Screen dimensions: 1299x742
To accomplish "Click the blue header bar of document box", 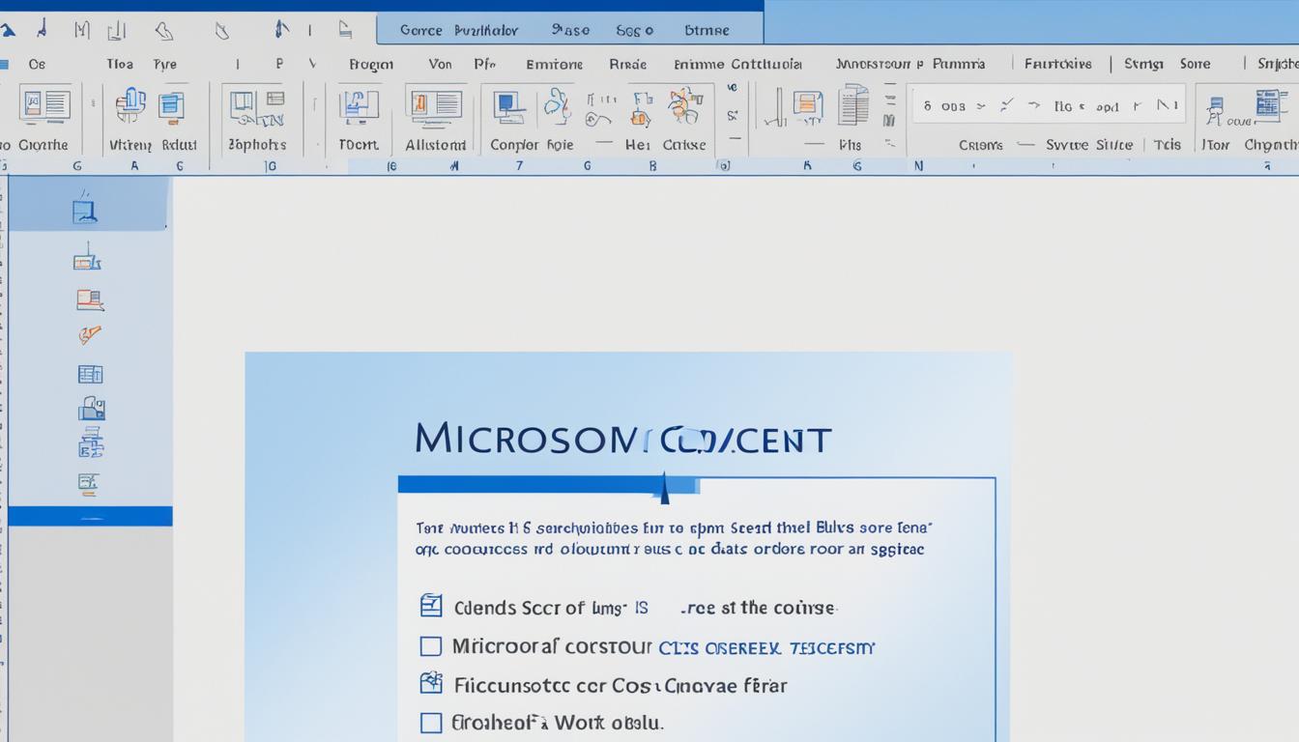I will point(549,484).
